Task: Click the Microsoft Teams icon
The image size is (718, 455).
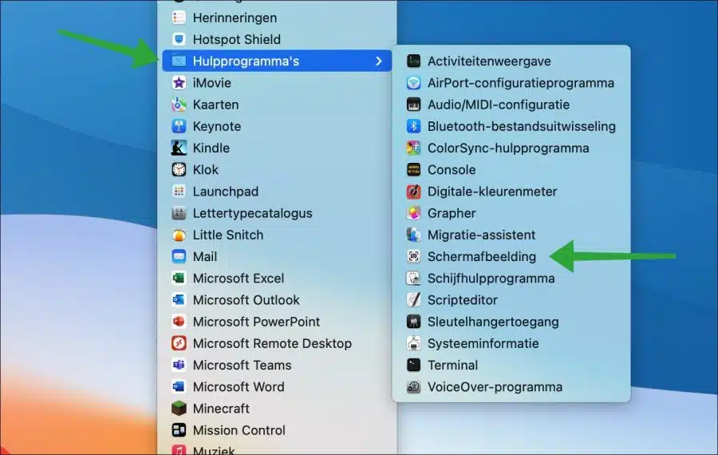Action: click(x=179, y=365)
